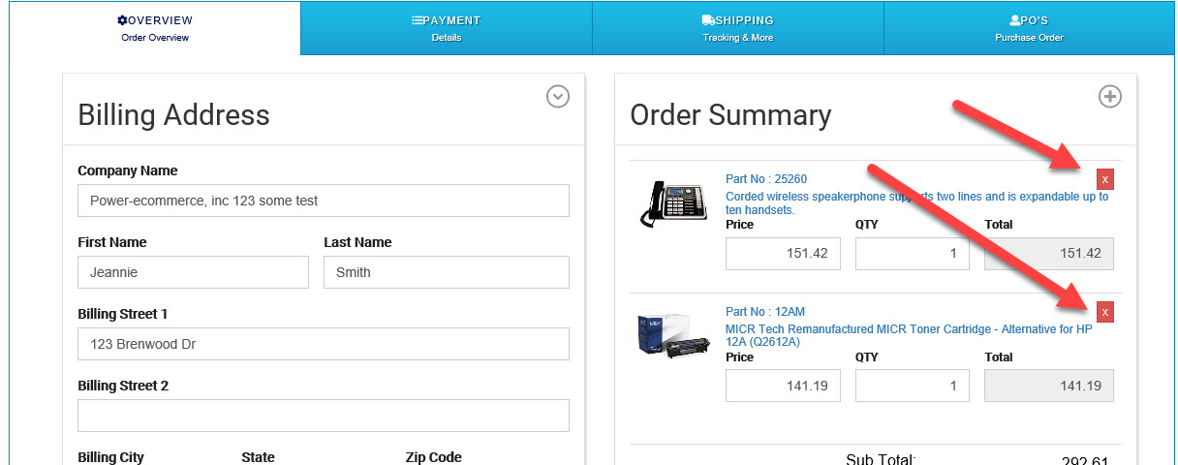Viewport: 1178px width, 465px height.
Task: Focus the First Name field with Jeannie
Action: click(x=193, y=272)
